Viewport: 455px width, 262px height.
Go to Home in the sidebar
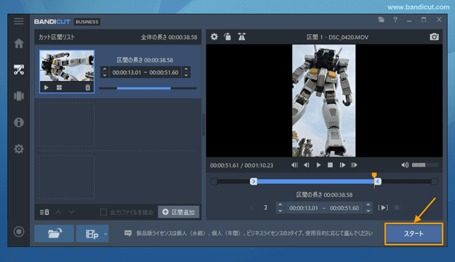(19, 43)
